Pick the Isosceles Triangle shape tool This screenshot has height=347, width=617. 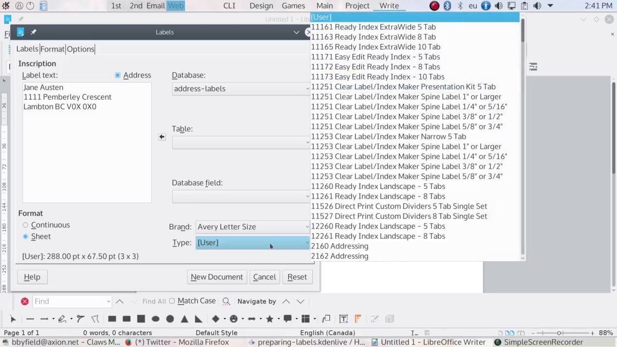pos(184,319)
